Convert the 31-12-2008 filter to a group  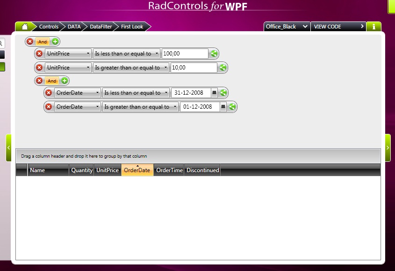point(223,93)
